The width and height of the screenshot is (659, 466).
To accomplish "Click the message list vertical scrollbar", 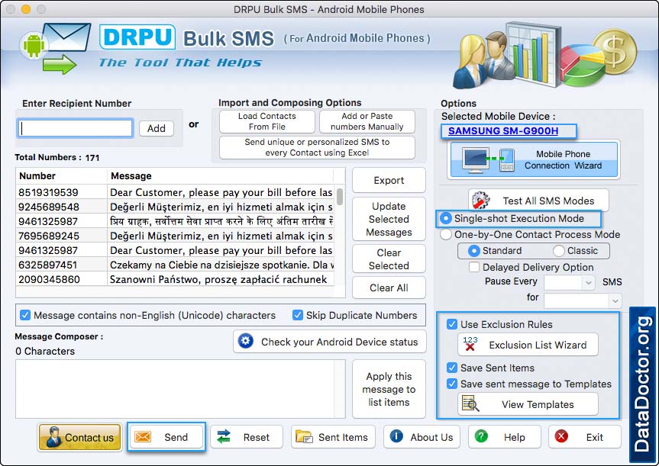I will point(340,197).
